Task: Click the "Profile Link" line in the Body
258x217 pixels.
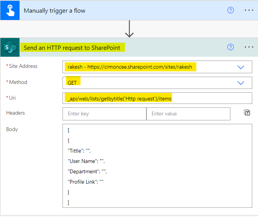Action: 85,182
